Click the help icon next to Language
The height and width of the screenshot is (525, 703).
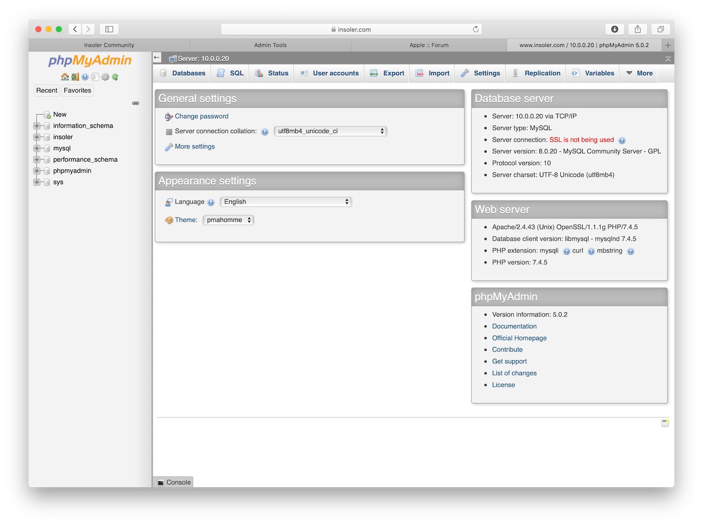[211, 202]
